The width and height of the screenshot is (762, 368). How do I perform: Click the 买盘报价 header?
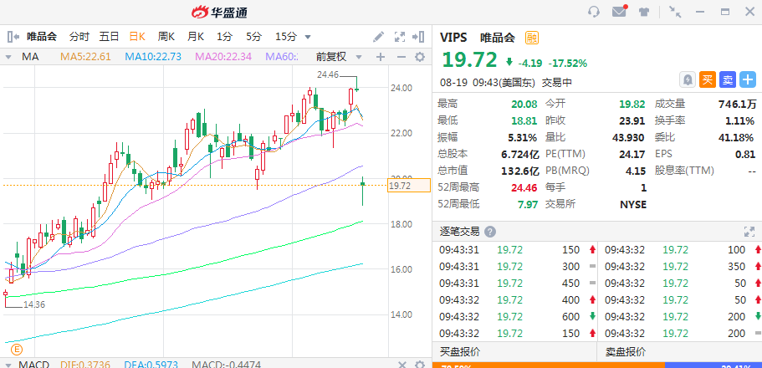pos(460,352)
